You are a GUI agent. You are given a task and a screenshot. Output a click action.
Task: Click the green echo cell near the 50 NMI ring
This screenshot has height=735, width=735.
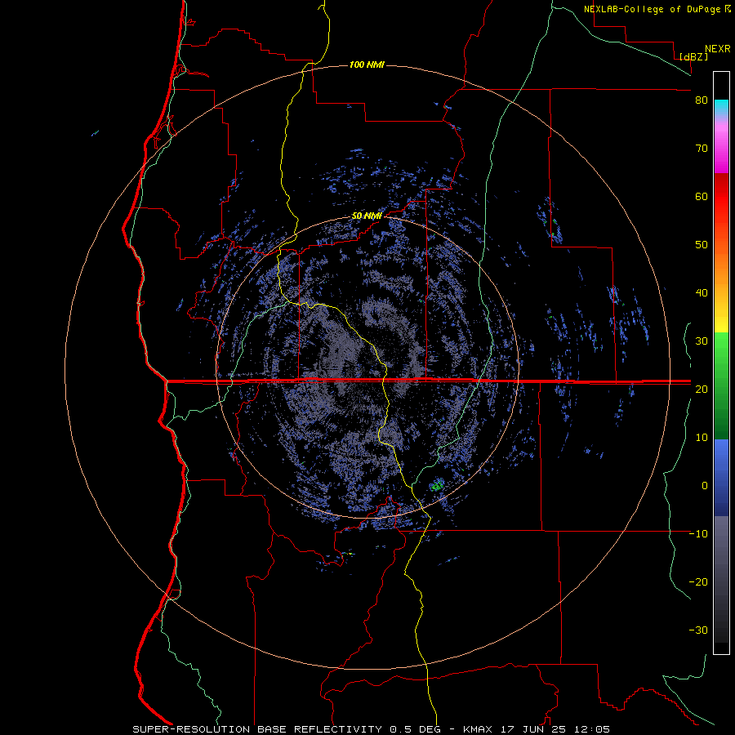click(x=438, y=486)
